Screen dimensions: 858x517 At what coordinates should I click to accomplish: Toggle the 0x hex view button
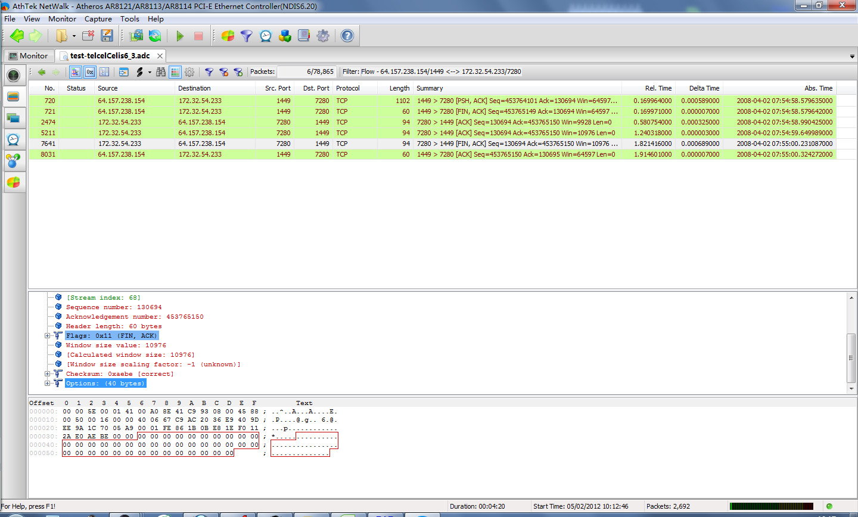click(x=89, y=72)
